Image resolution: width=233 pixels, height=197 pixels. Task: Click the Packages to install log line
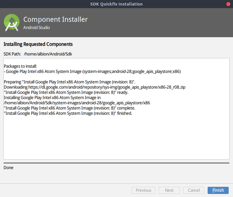20,66
